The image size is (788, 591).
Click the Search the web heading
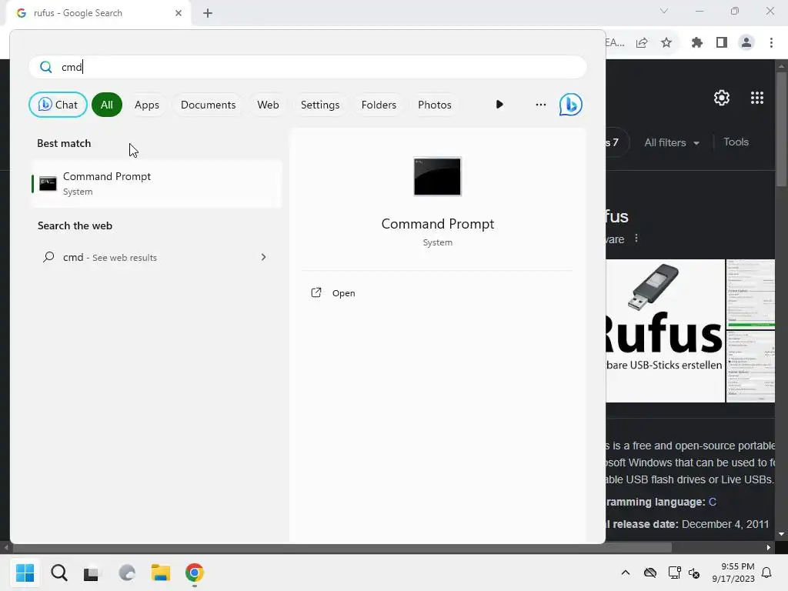click(x=75, y=225)
